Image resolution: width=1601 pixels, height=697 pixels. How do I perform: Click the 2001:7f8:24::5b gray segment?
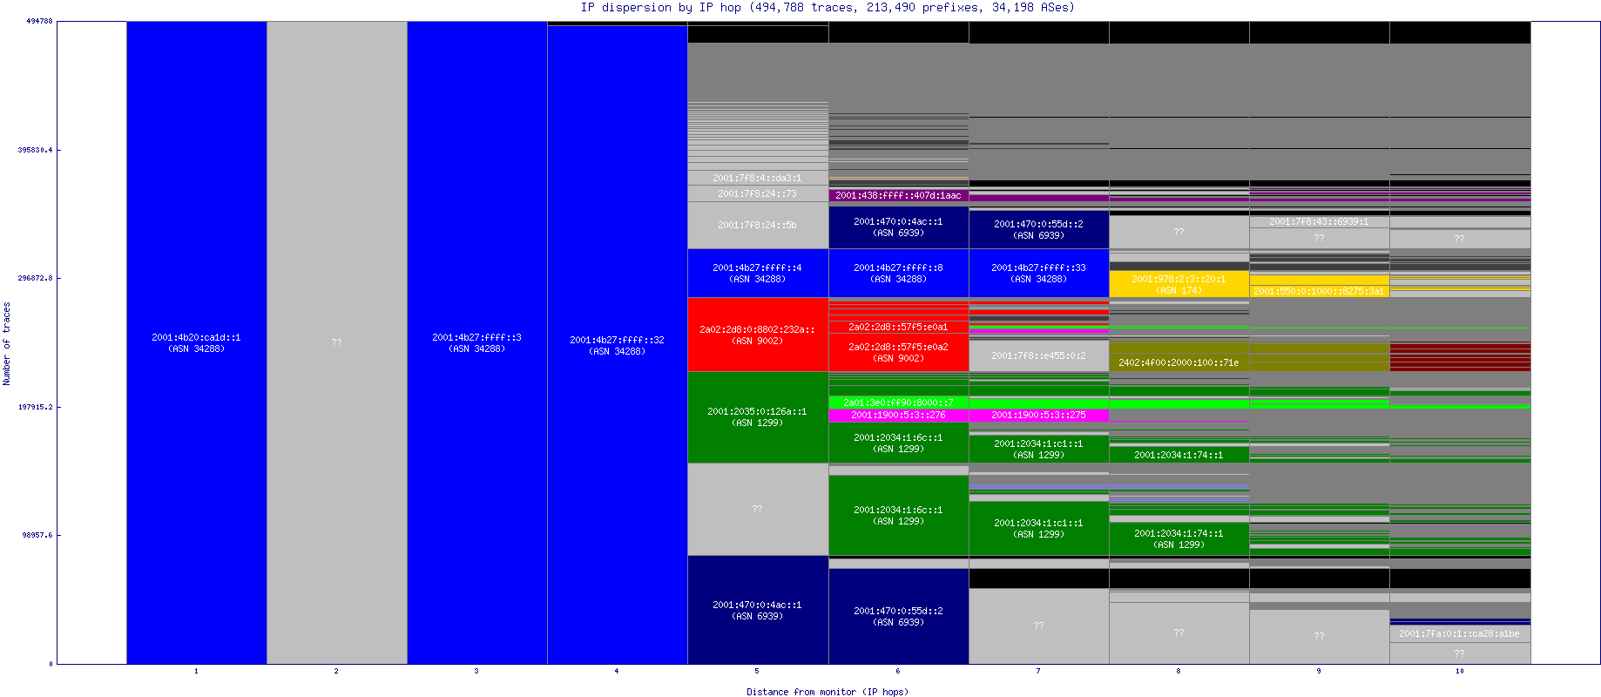(x=758, y=225)
